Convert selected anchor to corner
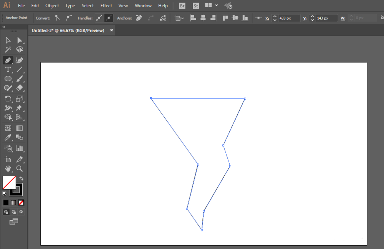Screen dimensions: 384x249 coord(58,18)
